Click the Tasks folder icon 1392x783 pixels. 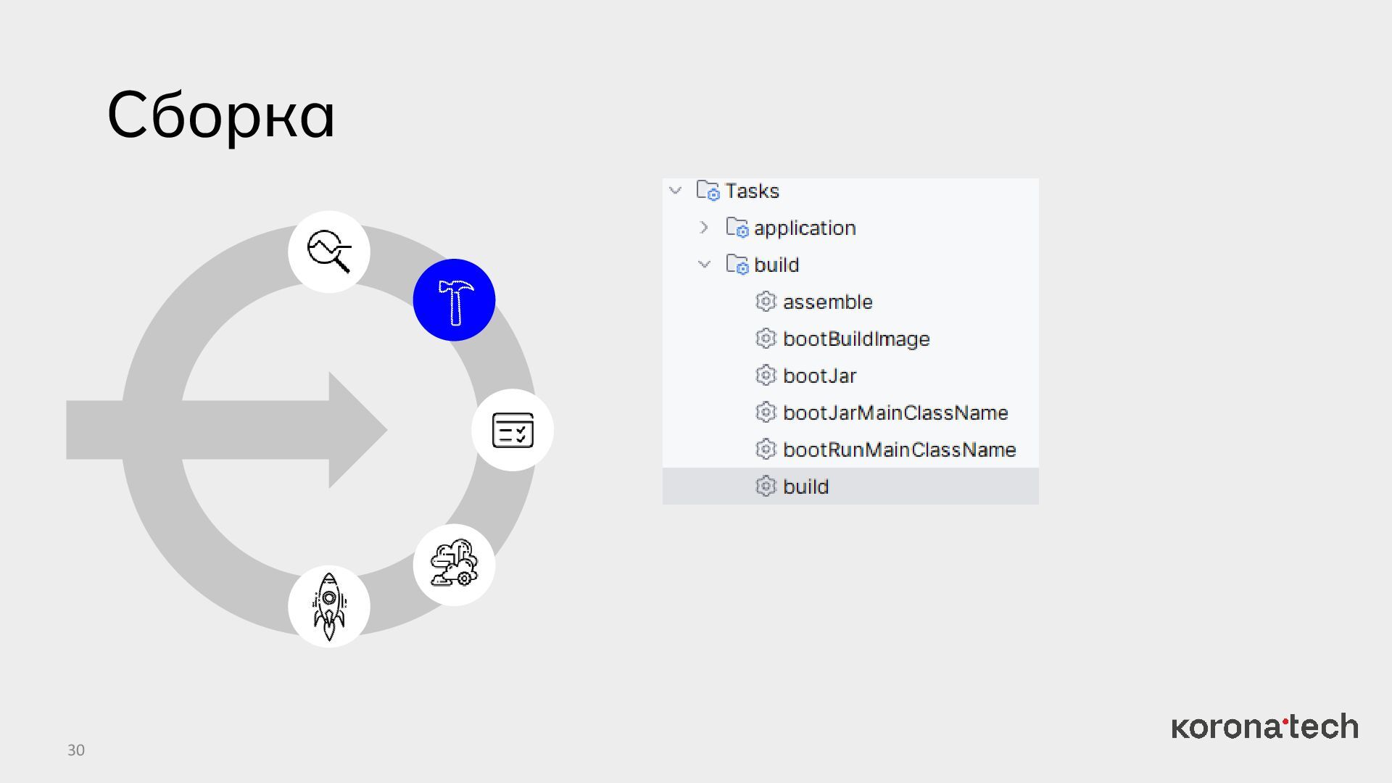pos(708,191)
